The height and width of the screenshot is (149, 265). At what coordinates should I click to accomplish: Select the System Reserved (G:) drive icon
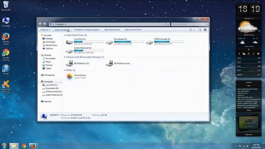pos(69,51)
